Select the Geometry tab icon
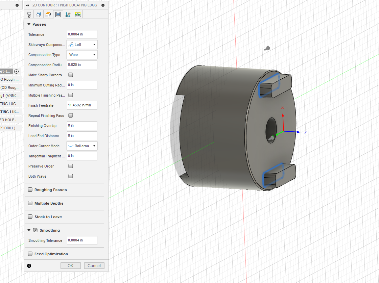 tap(39, 15)
